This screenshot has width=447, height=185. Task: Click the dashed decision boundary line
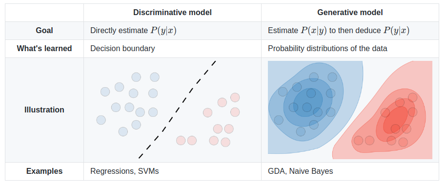coord(177,109)
